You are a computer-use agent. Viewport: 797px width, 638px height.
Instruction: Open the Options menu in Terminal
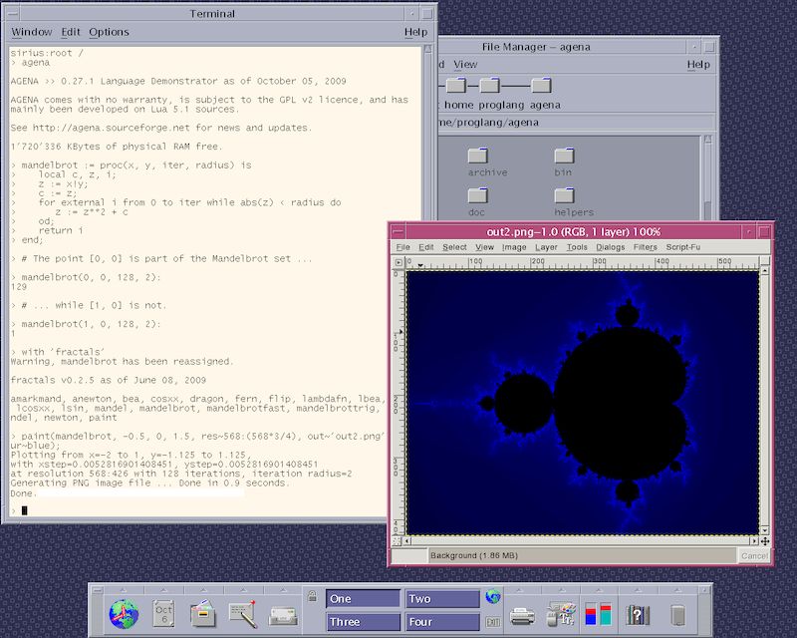[x=110, y=32]
